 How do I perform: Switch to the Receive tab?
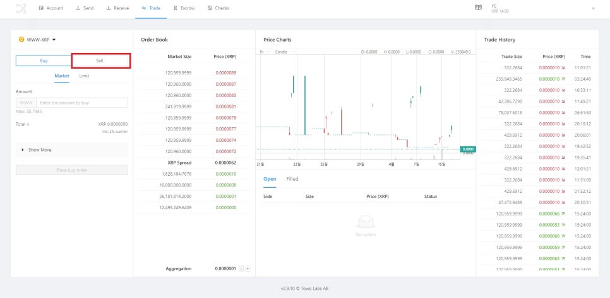(117, 8)
